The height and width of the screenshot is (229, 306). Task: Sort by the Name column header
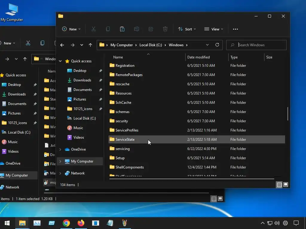(118, 57)
